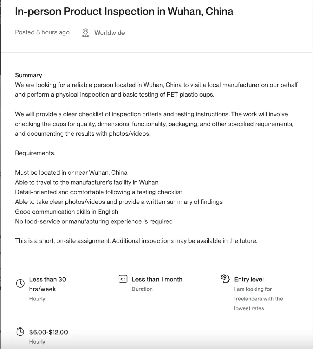Click the Entry level experience label
Screen dimensions: 313x349
(x=249, y=279)
